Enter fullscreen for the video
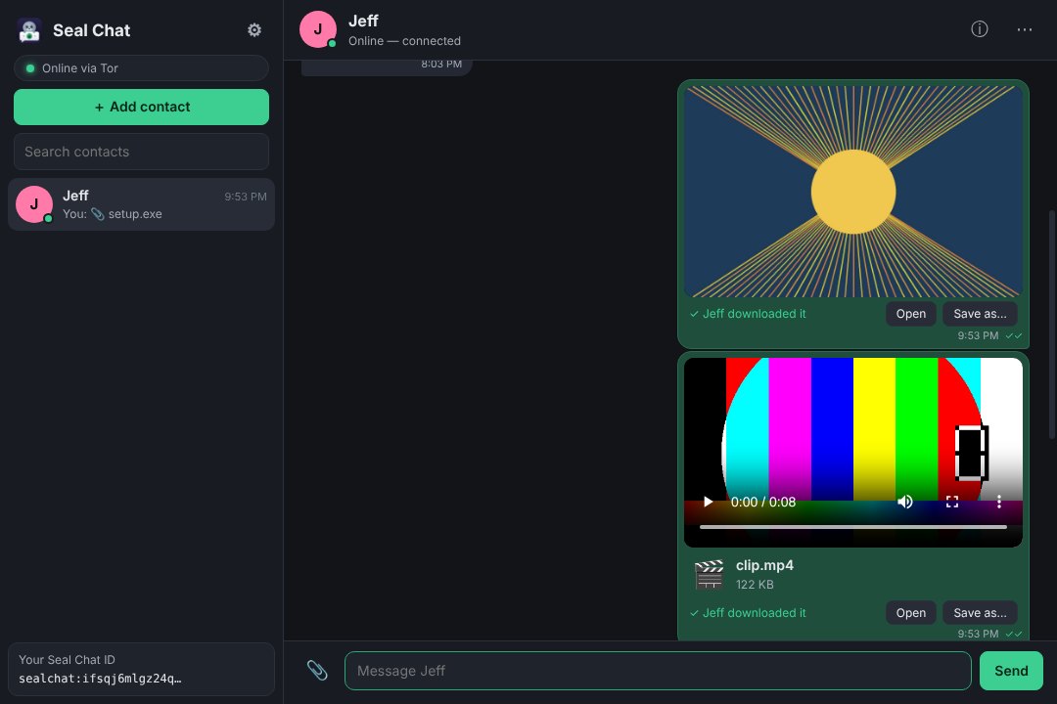This screenshot has height=704, width=1057. point(952,502)
